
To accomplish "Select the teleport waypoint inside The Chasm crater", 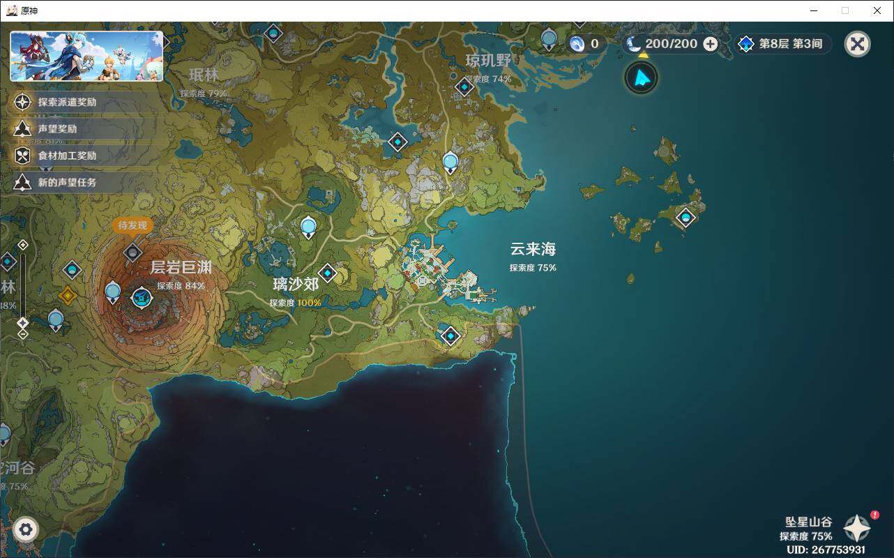I will click(x=113, y=292).
